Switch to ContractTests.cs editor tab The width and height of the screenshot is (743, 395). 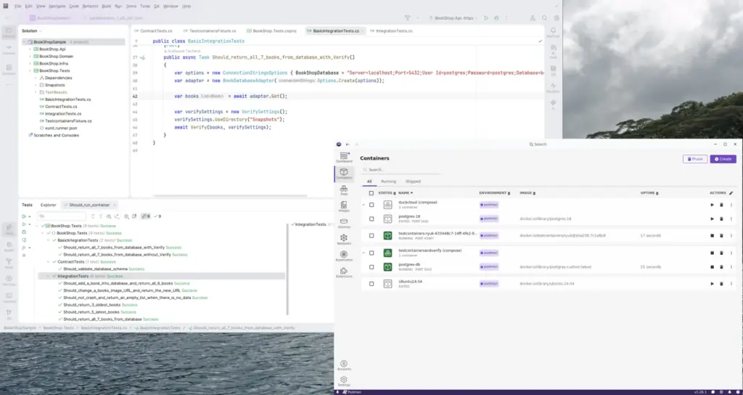point(153,30)
